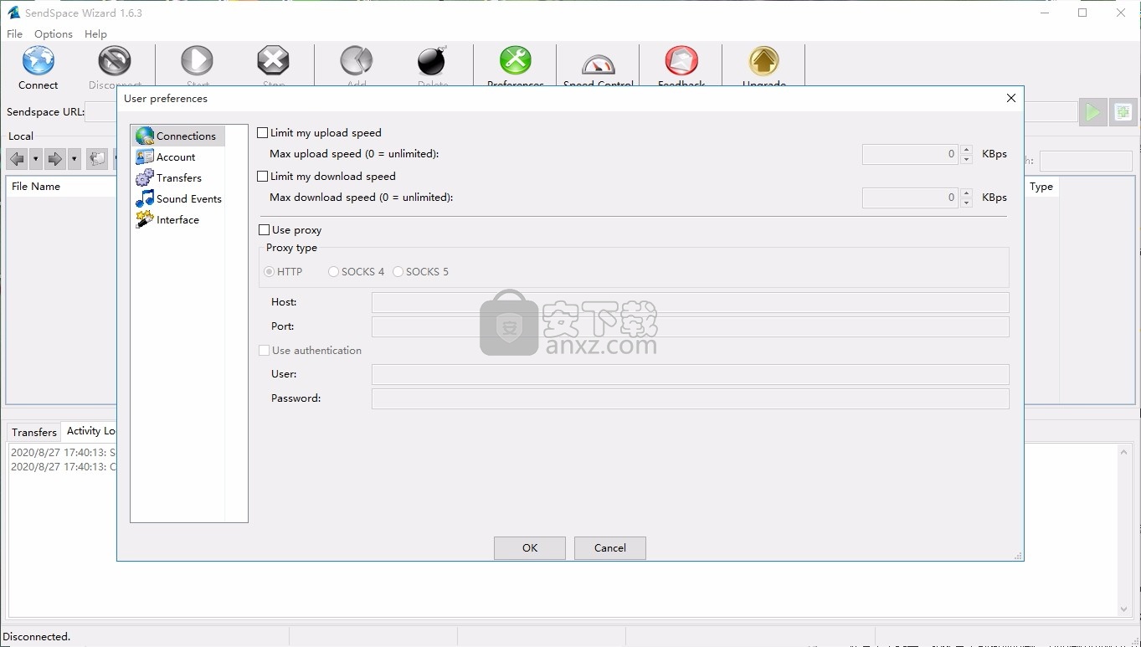Check the Use proxy option
Viewport: 1141px width, 647px height.
click(265, 229)
